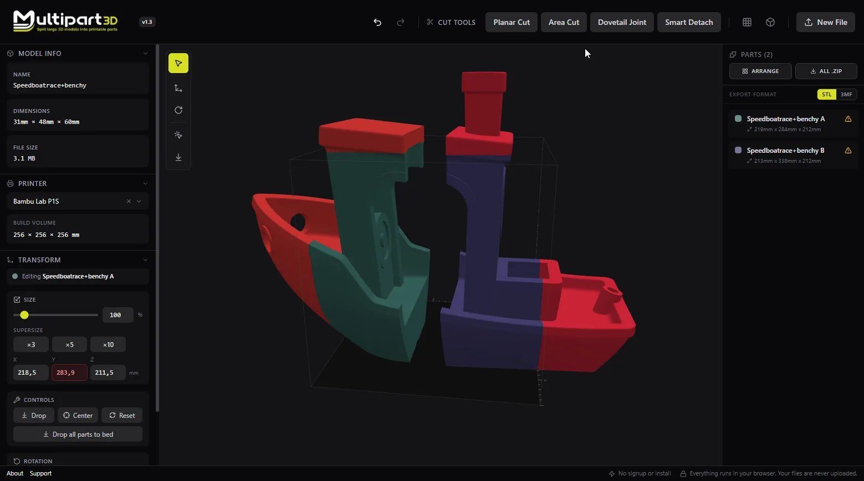Open the printer selection dropdown
Screen dimensions: 864x481
(139, 201)
